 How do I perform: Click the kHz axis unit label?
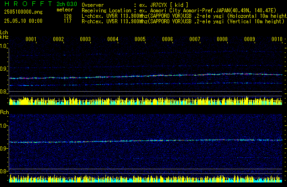pyautogui.click(x=4, y=37)
